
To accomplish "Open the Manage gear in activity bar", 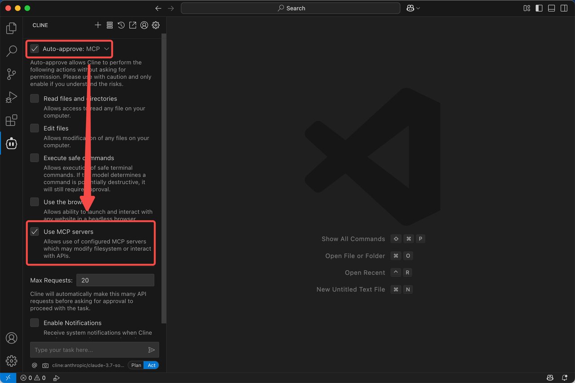I will [11, 361].
